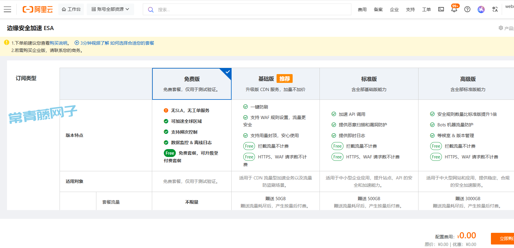
Task: Click the 赠送 50GB text
Action: pyautogui.click(x=275, y=198)
